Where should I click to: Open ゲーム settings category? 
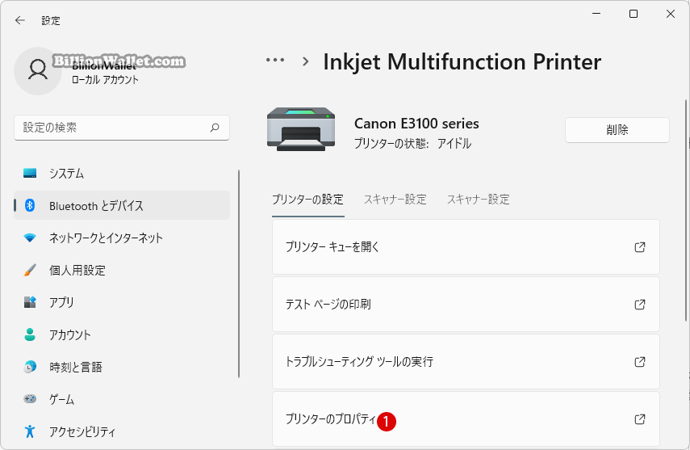pos(122,399)
